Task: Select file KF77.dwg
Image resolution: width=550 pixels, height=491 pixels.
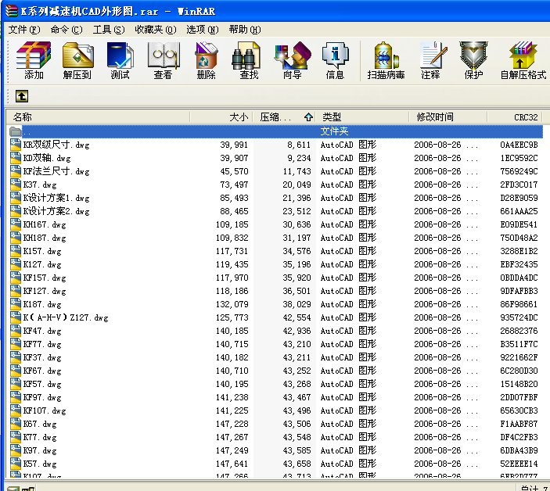Action: click(42, 344)
